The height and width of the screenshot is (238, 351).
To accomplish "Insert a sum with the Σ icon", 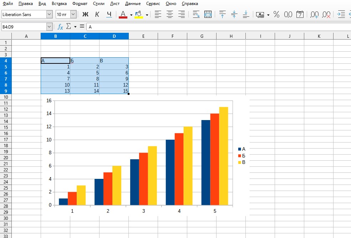I will coord(68,26).
